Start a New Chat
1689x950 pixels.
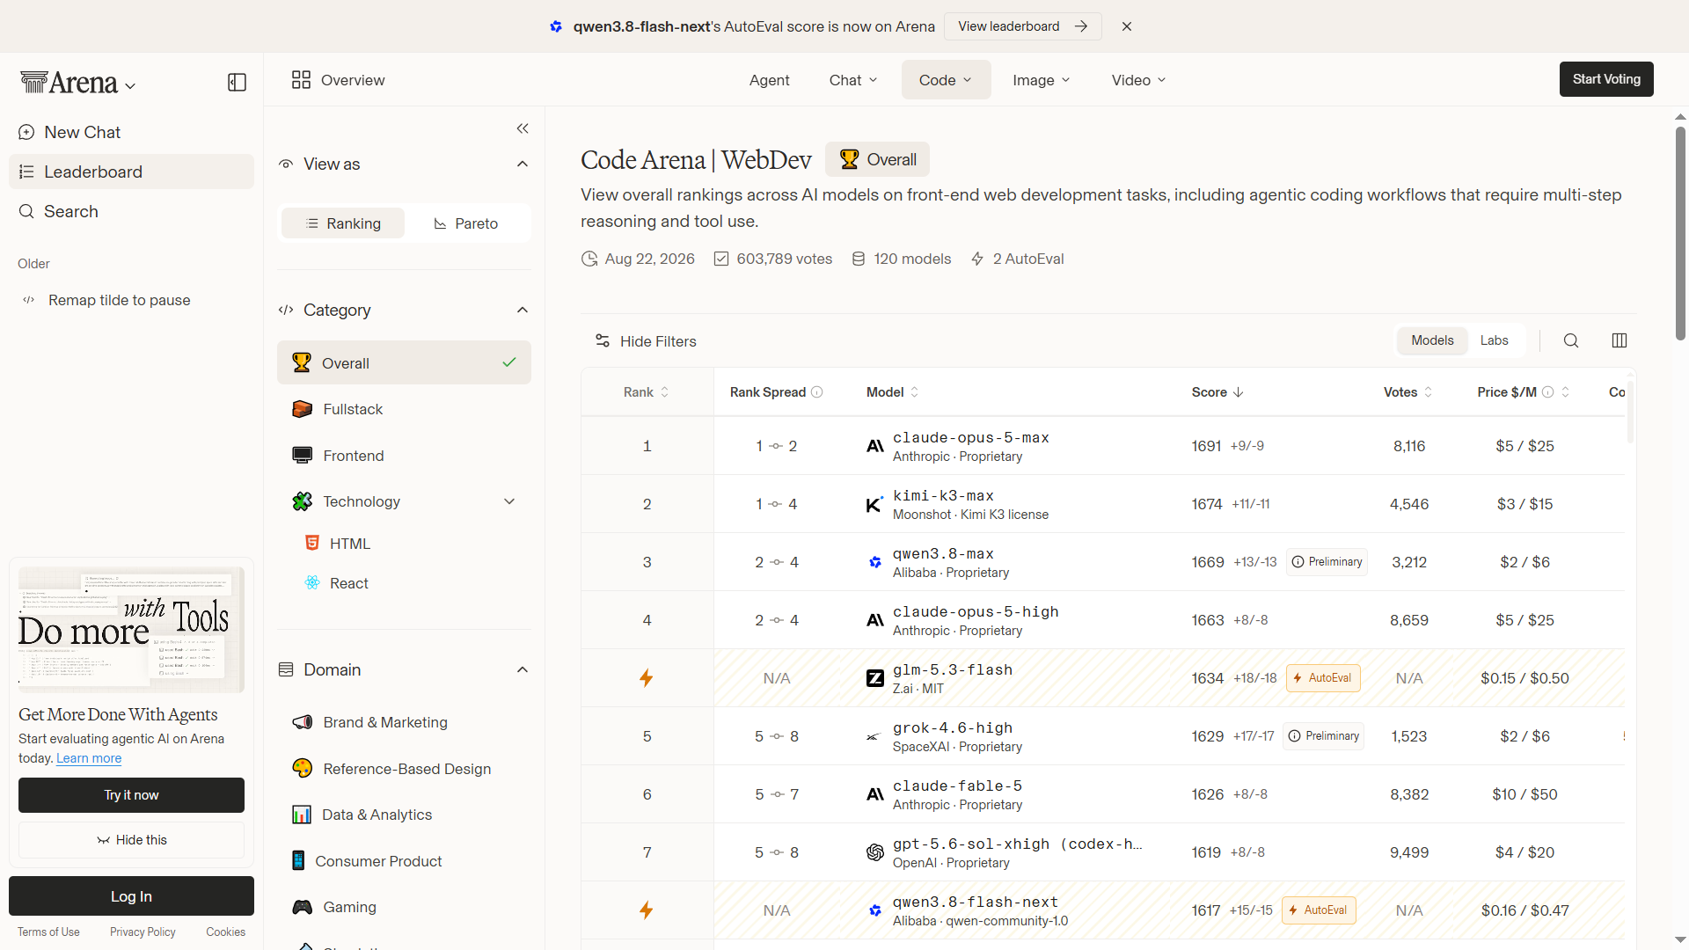click(x=131, y=132)
